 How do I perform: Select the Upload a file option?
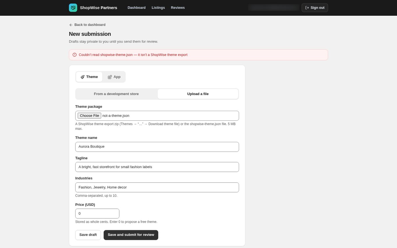tap(198, 94)
